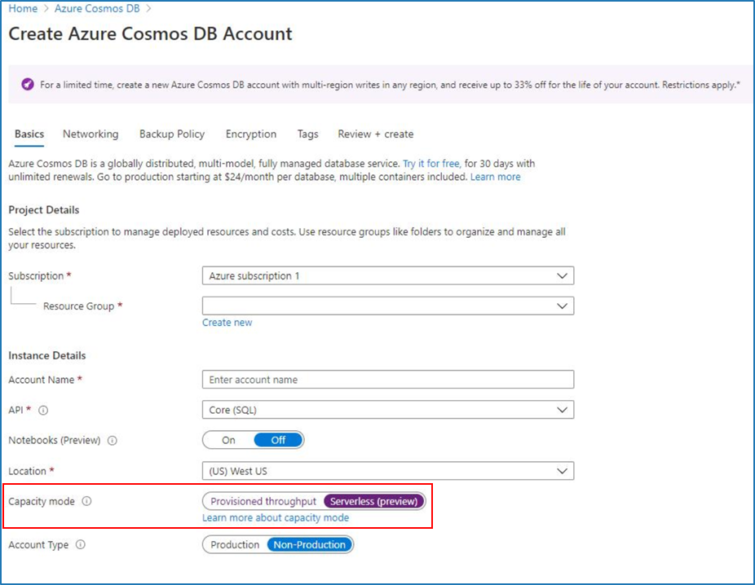755x585 pixels.
Task: Open the Encryption tab
Action: click(x=251, y=134)
